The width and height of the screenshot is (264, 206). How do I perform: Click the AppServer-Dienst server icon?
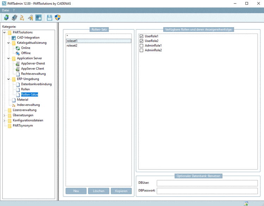click(18, 63)
